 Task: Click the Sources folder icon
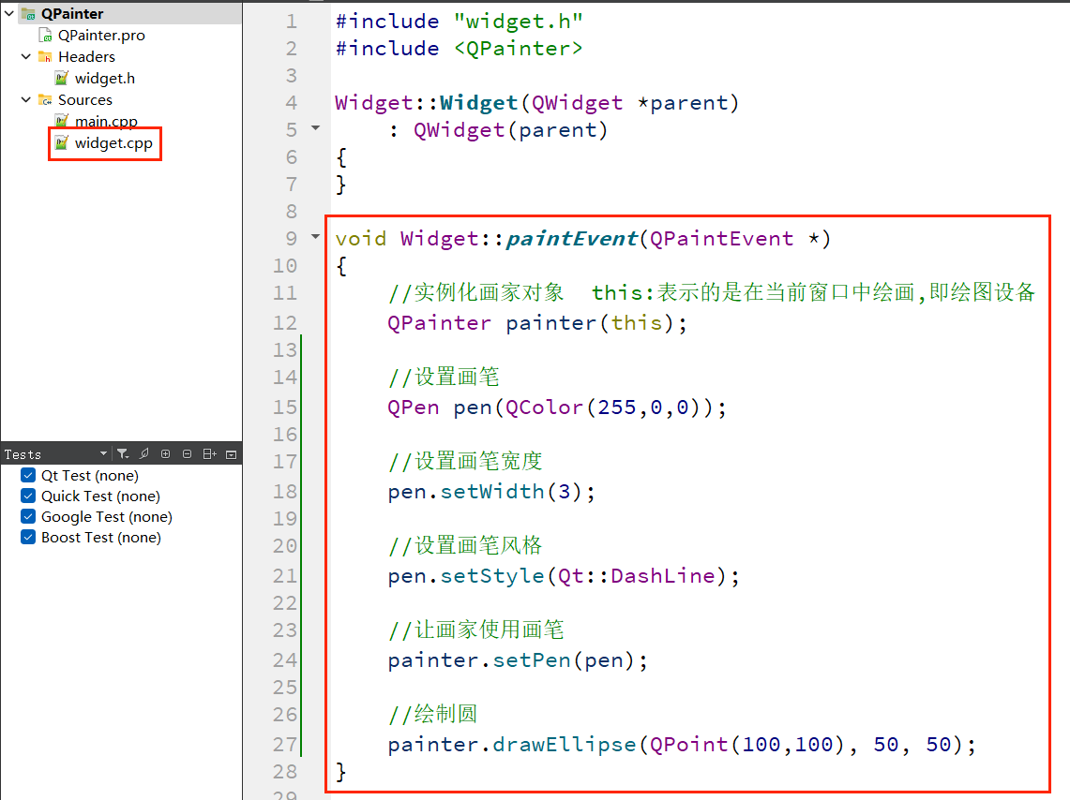45,99
